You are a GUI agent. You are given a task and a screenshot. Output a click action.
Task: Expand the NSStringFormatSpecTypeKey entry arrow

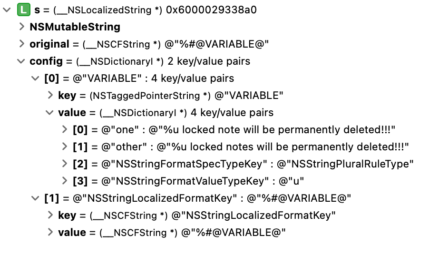coord(65,164)
